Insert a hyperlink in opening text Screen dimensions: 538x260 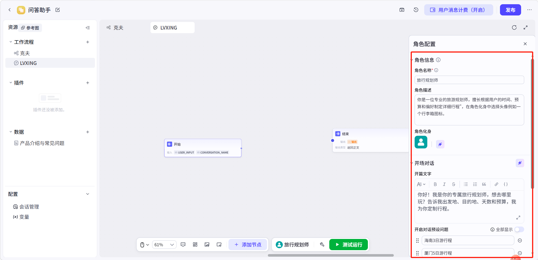pos(496,184)
